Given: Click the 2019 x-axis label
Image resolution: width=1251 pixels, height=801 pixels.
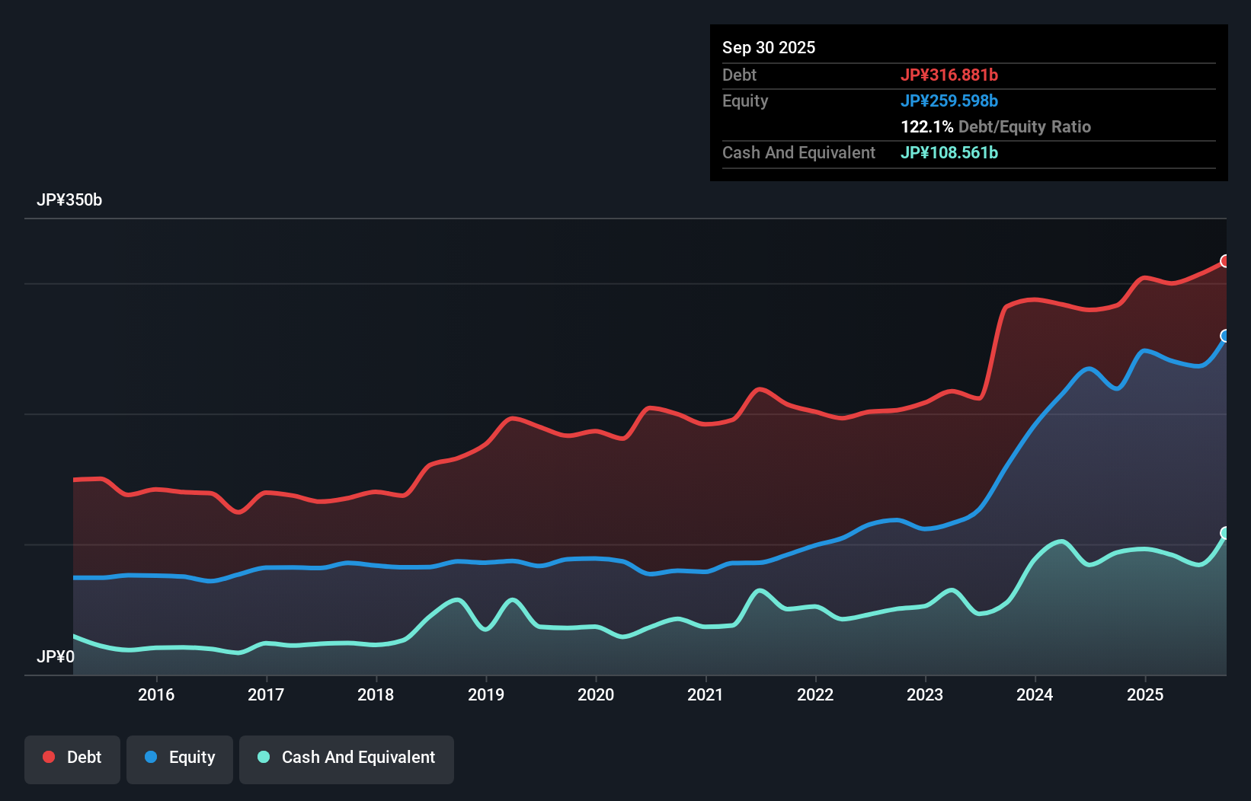Looking at the screenshot, I should [486, 694].
